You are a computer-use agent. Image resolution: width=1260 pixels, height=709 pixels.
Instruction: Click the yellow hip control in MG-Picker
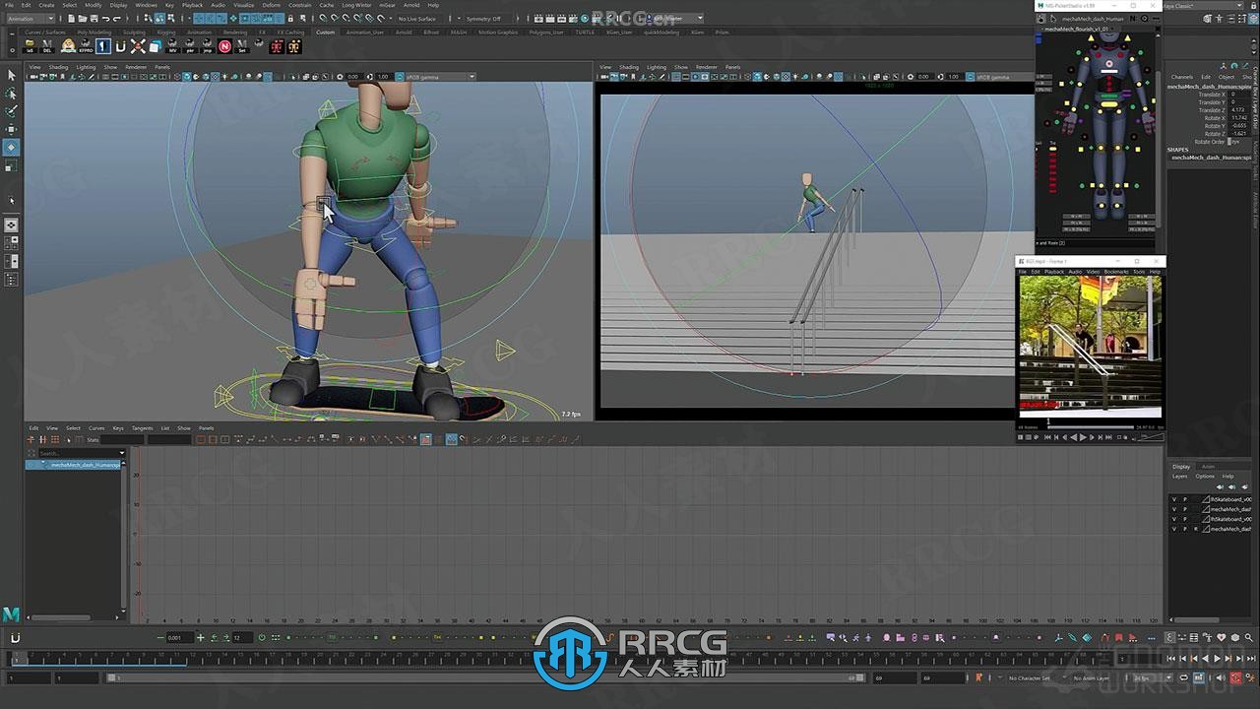pyautogui.click(x=1109, y=103)
